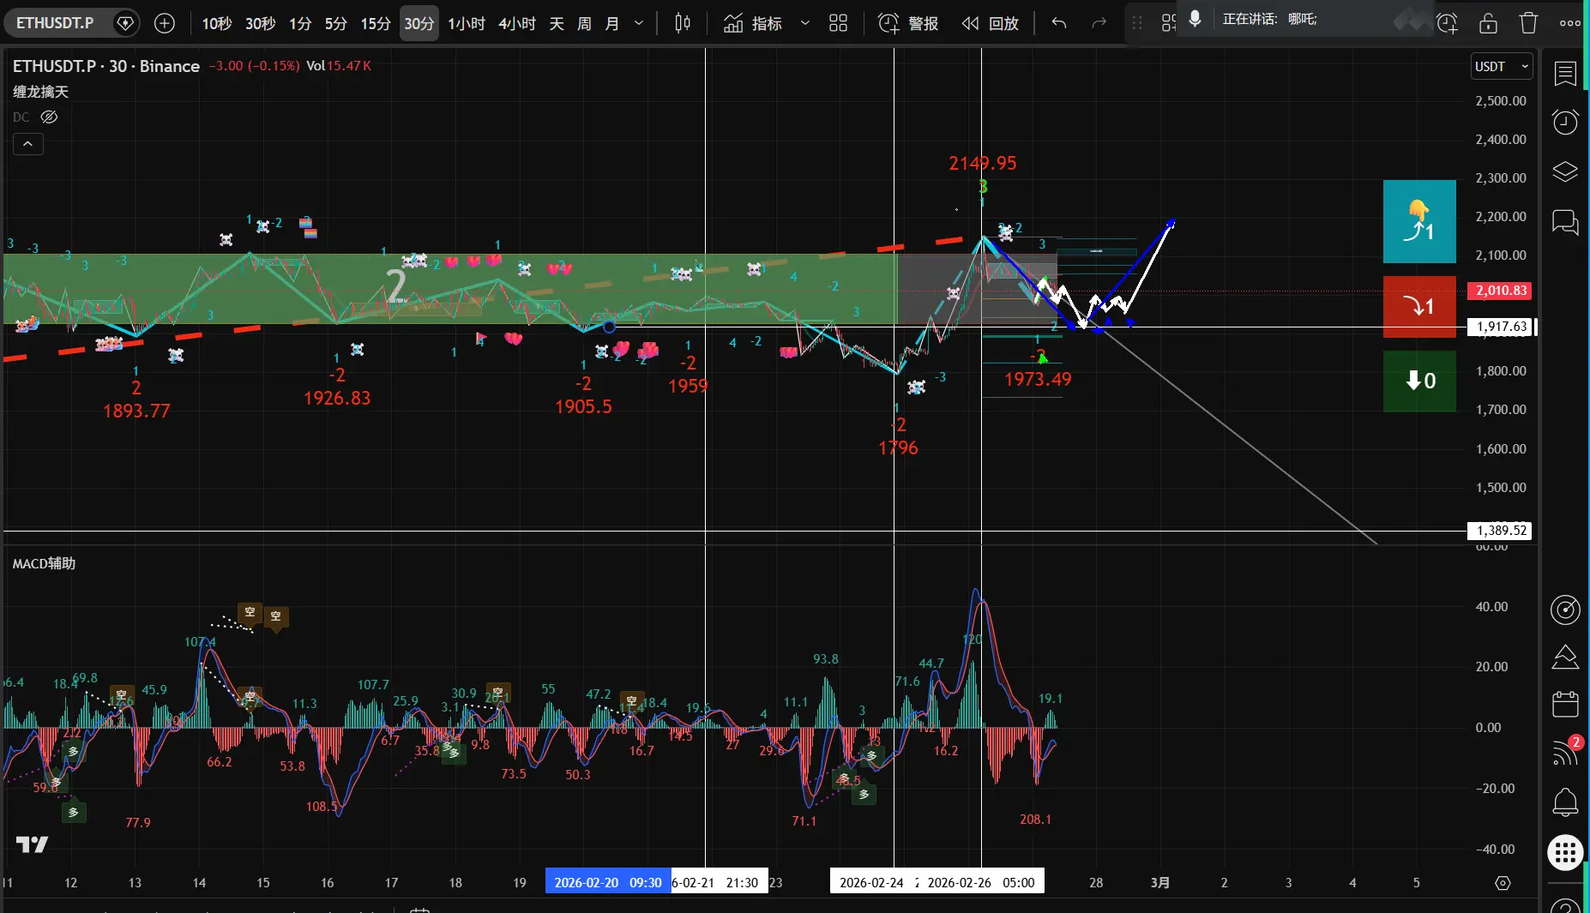Open the candlestick chart style menu

tap(683, 23)
